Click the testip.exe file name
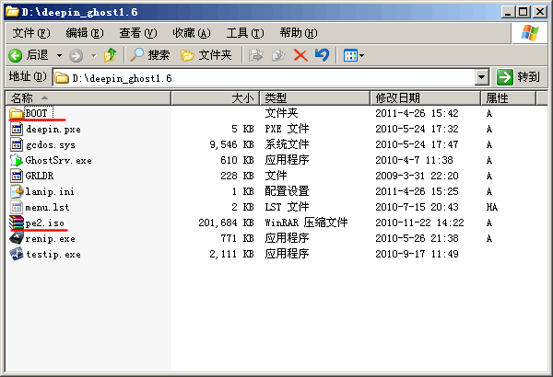The height and width of the screenshot is (377, 553). (53, 254)
